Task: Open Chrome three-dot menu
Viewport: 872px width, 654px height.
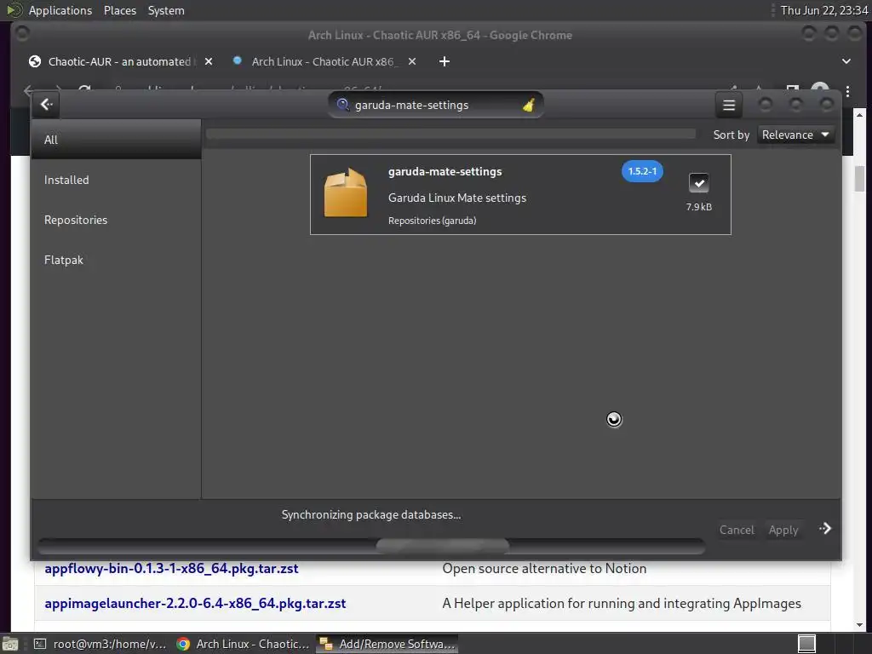Action: [847, 91]
